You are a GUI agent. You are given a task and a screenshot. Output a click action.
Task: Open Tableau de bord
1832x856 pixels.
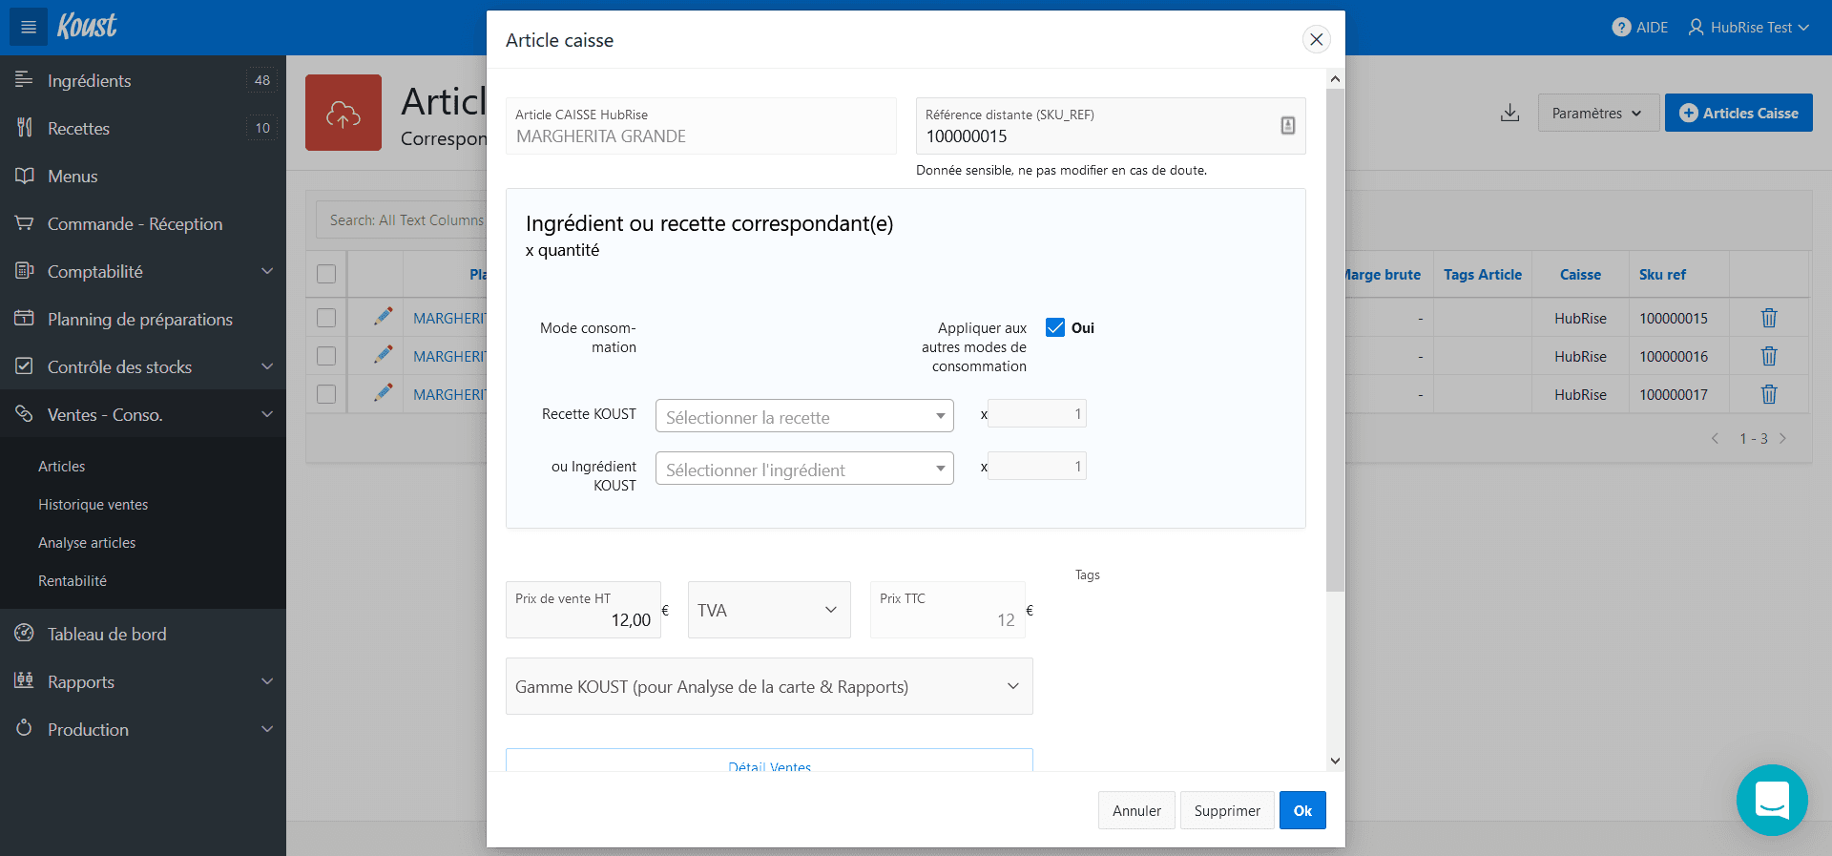pos(143,634)
